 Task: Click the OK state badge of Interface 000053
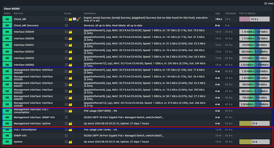coord(7,58)
